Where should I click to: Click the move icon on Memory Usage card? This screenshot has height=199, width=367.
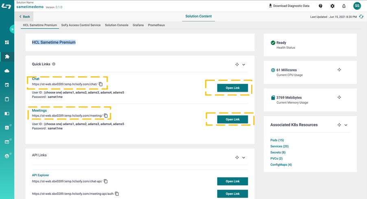click(x=339, y=97)
